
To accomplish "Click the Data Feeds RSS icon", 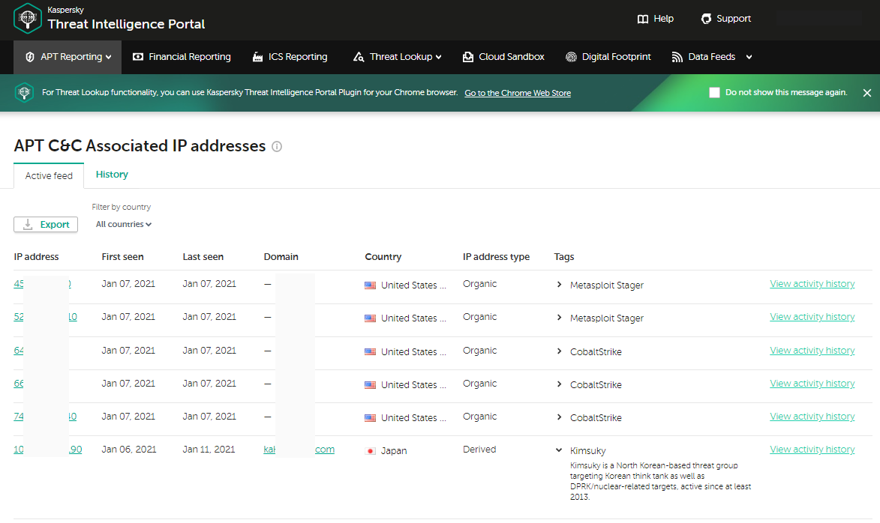I will coord(677,57).
